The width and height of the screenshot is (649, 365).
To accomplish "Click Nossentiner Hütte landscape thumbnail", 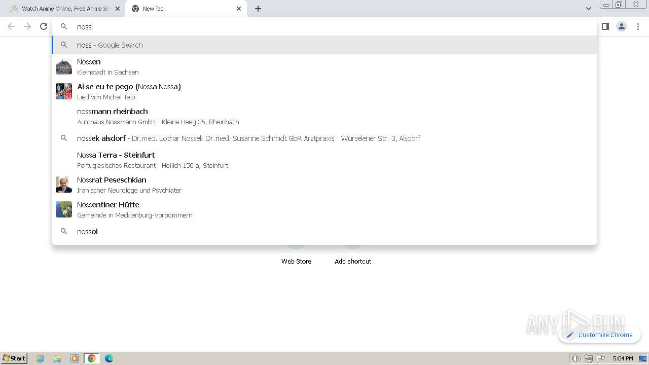I will point(64,209).
